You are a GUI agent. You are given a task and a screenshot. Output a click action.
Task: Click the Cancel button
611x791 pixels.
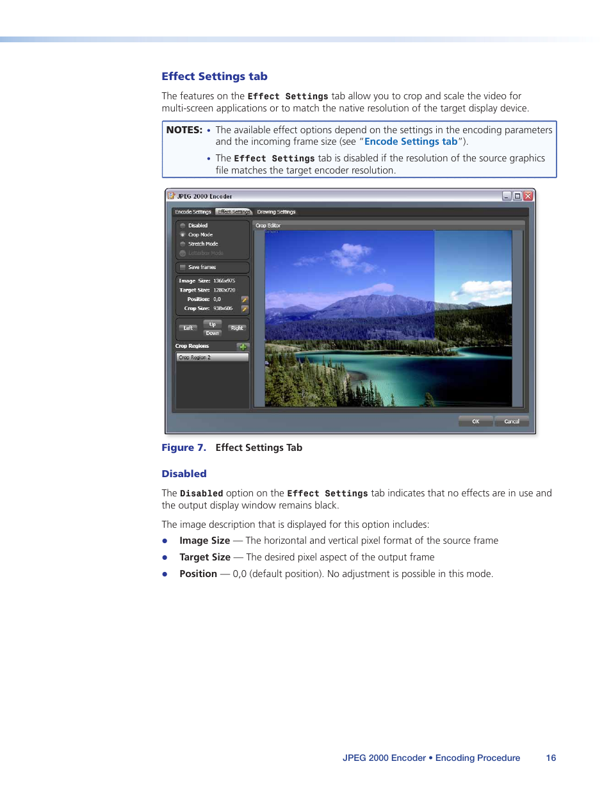[x=512, y=421]
